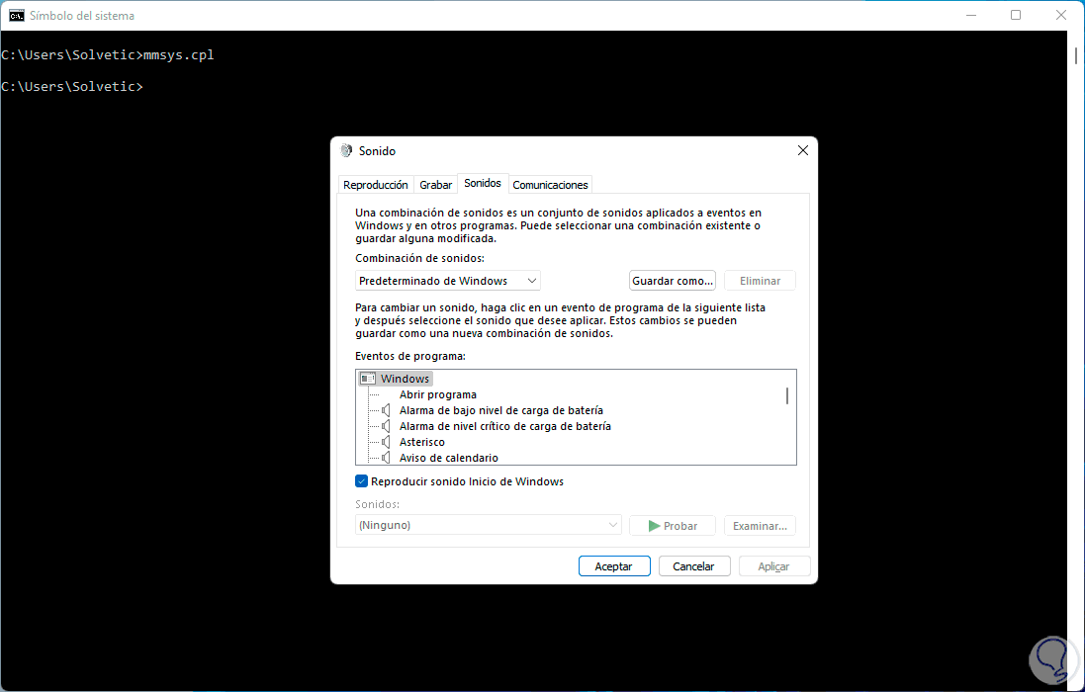Screen dimensions: 1085x692
Task: Click the Probar play button
Action: 672,525
